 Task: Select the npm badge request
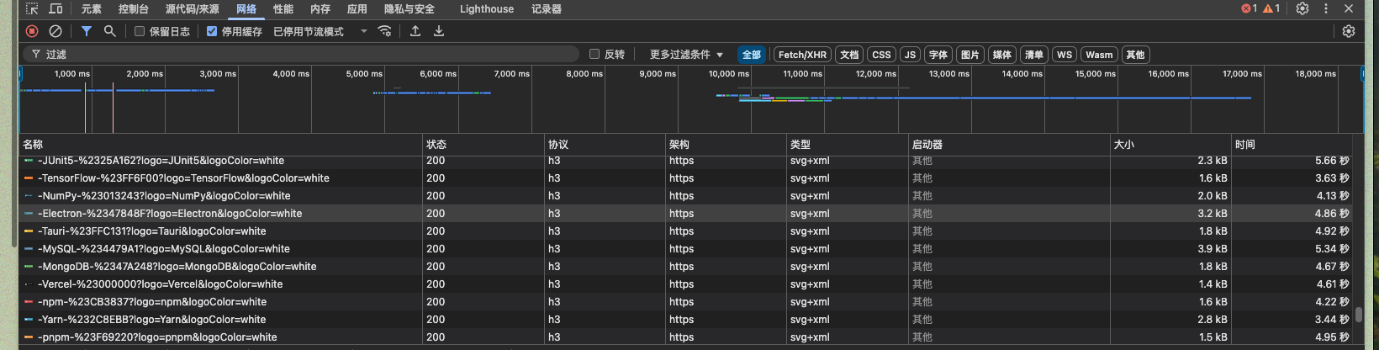(x=686, y=302)
